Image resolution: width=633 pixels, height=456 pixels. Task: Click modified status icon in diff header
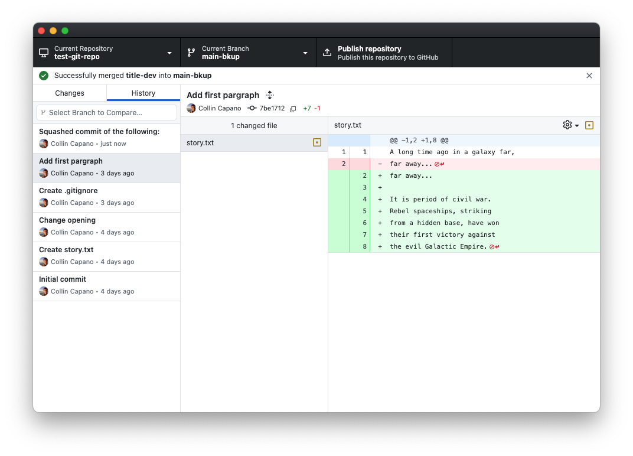point(589,125)
